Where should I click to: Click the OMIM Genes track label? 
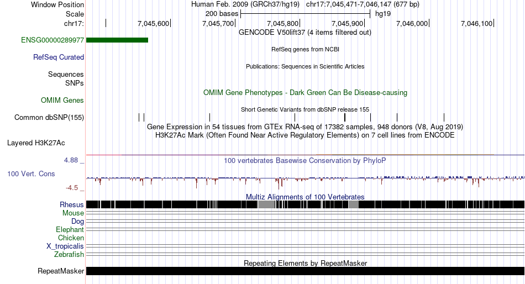pos(62,101)
